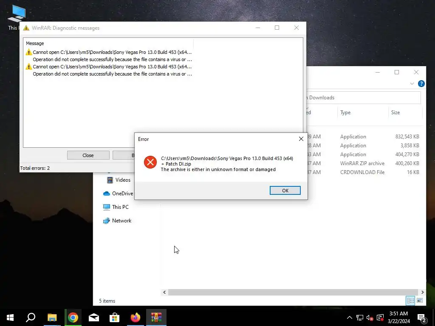Image resolution: width=435 pixels, height=326 pixels.
Task: Click the Search Downloads field
Action: (364, 98)
